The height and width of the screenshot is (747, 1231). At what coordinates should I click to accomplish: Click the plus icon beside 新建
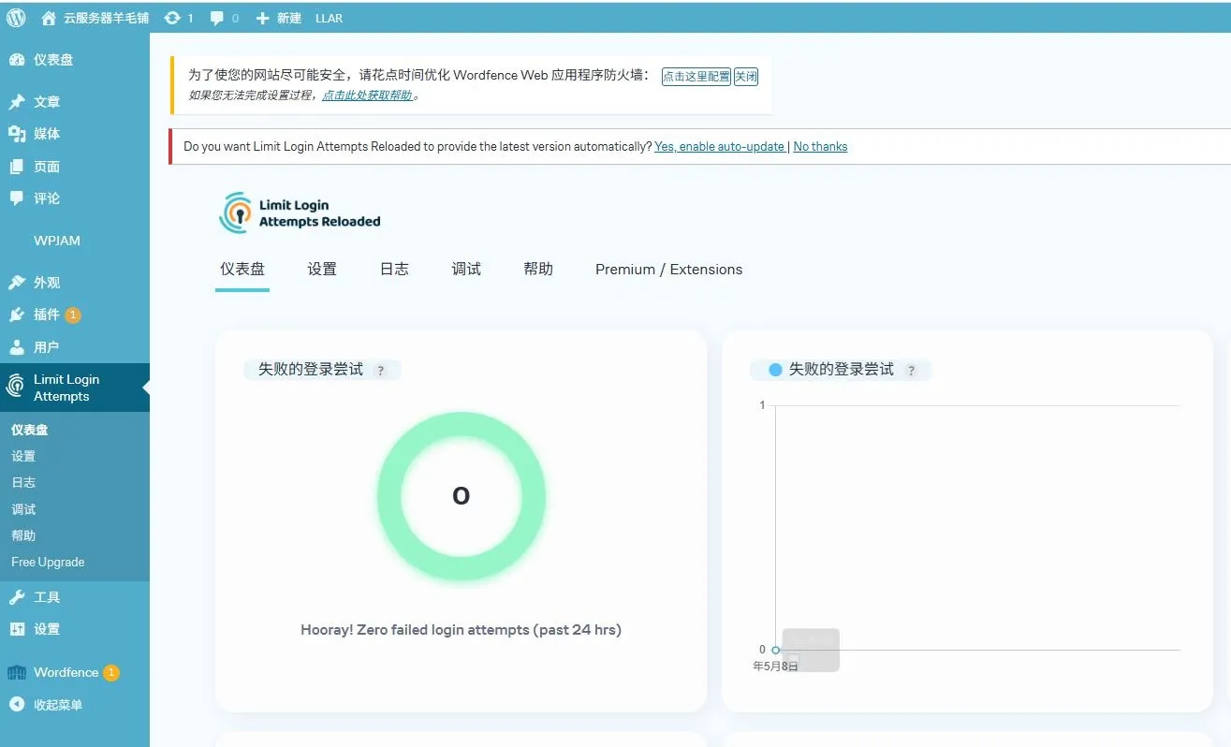coord(262,18)
